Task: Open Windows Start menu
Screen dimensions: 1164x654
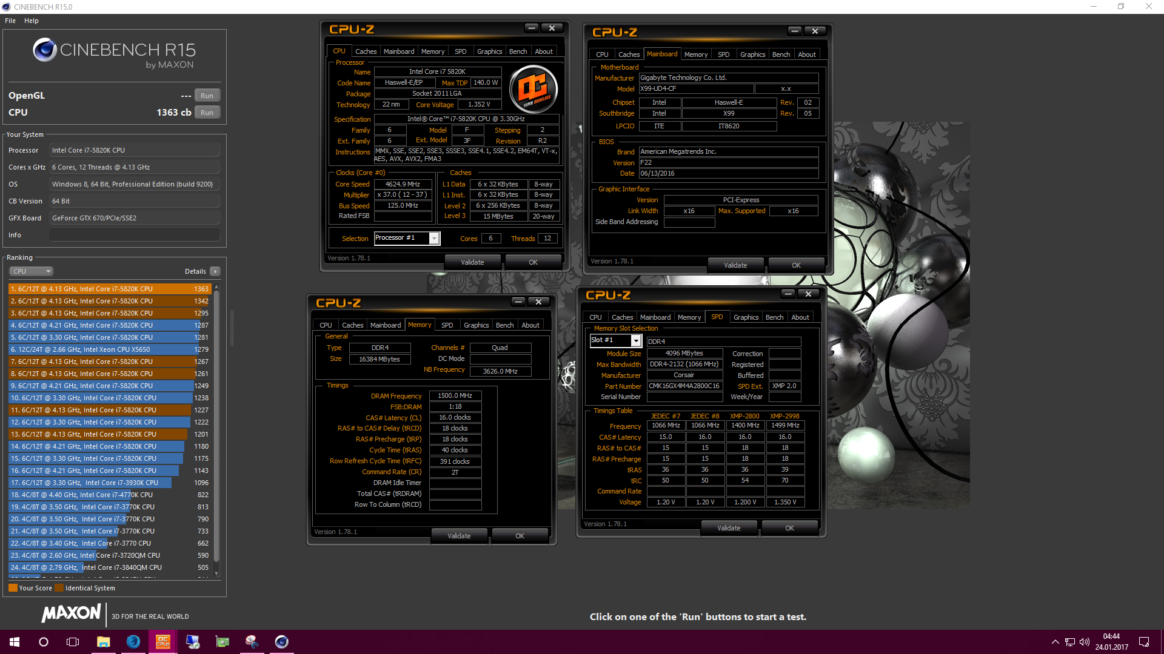Action: 15,642
